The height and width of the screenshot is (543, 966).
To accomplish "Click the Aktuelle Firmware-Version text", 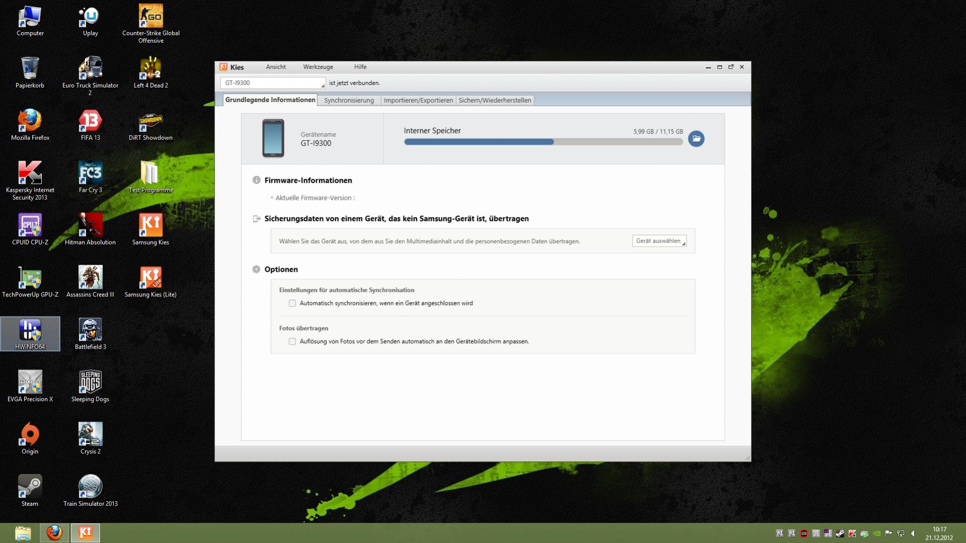I will 315,198.
